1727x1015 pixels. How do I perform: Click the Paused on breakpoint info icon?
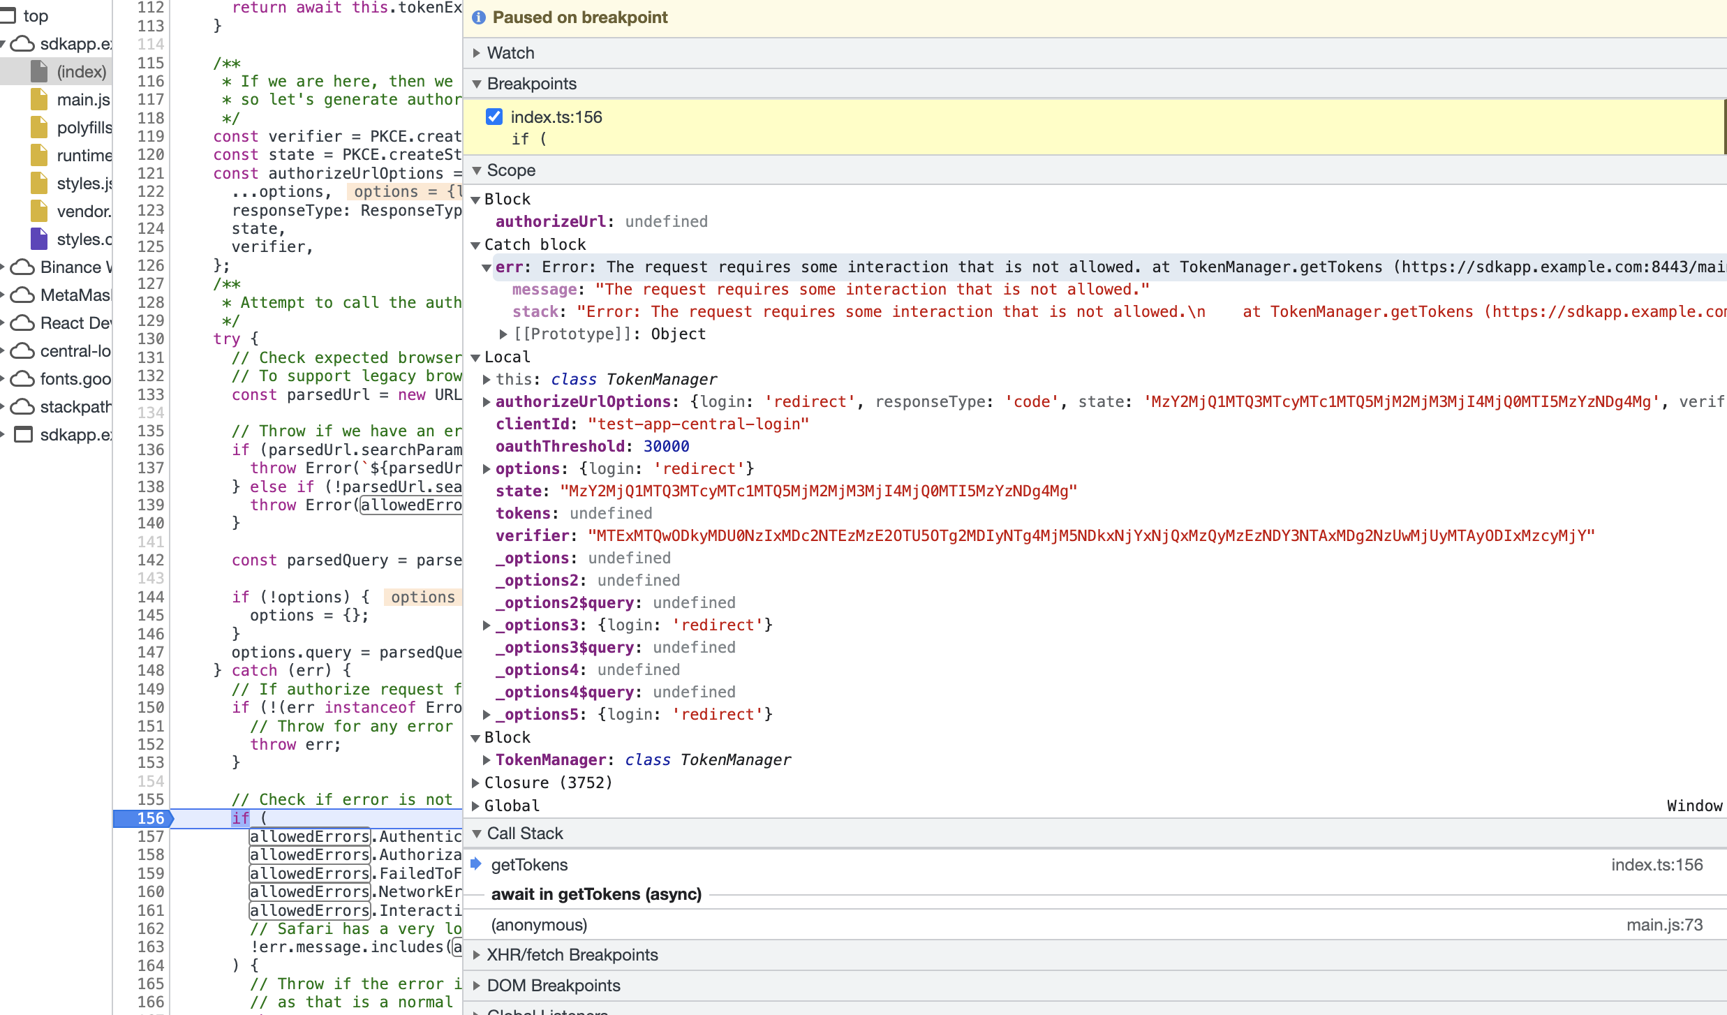pyautogui.click(x=479, y=17)
